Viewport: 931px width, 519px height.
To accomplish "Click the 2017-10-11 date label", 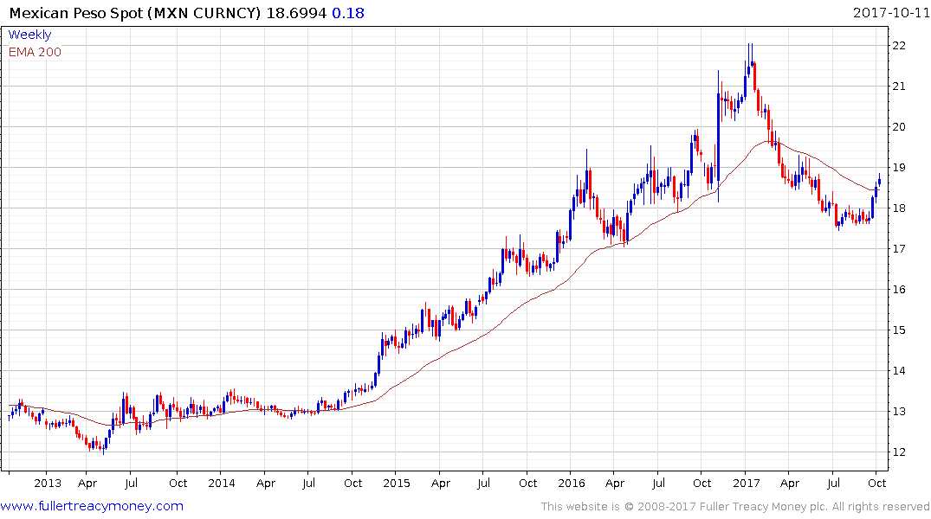I will 891,13.
